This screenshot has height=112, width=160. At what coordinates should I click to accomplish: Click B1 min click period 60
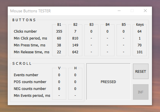coord(59,38)
